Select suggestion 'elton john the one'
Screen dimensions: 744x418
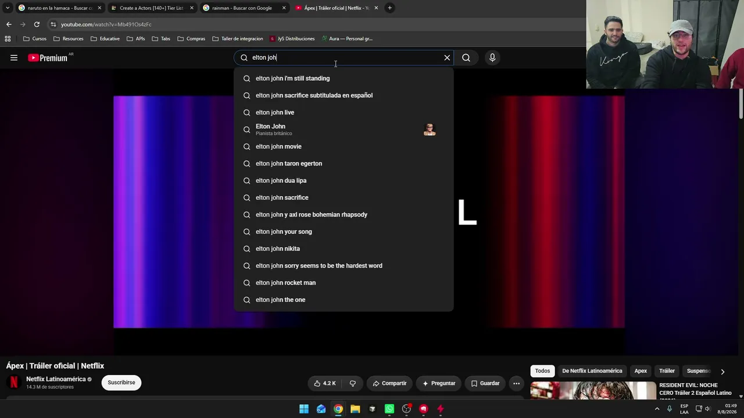[344, 300]
